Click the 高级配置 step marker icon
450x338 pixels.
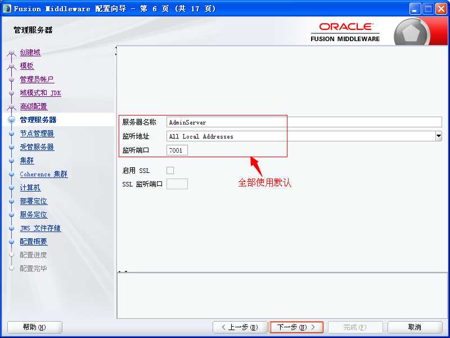[12, 107]
